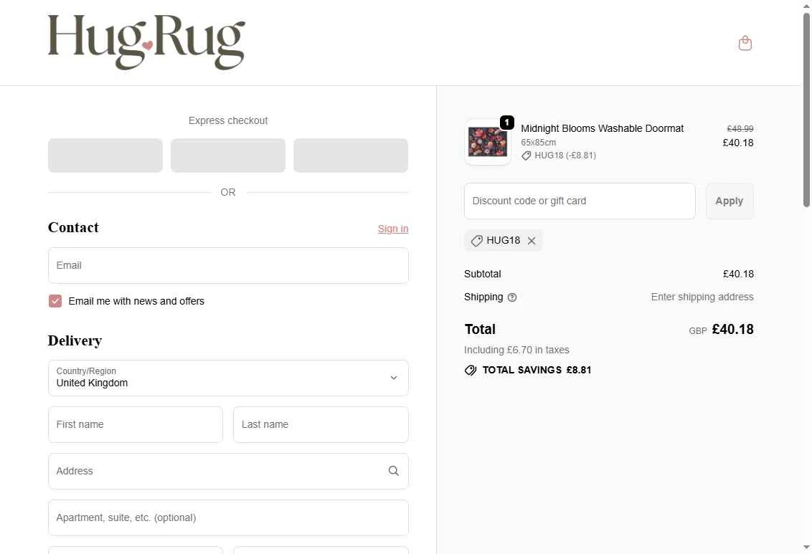The width and height of the screenshot is (812, 554).
Task: Click the Express checkout heading
Action: [228, 120]
